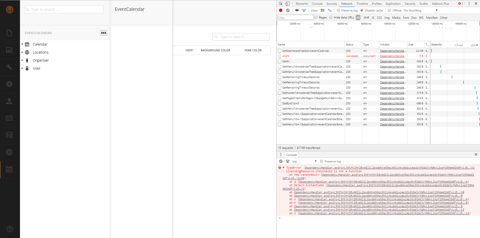Open the Security DevTools tab
Image resolution: width=480 pixels, height=238 pixels.
[410, 4]
